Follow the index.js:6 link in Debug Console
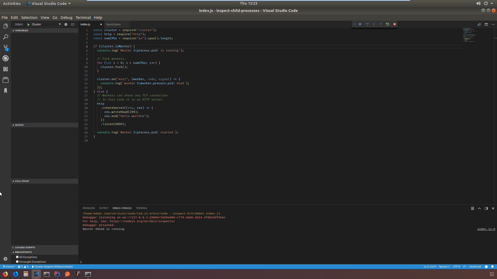The height and width of the screenshot is (279, 497). 486,229
